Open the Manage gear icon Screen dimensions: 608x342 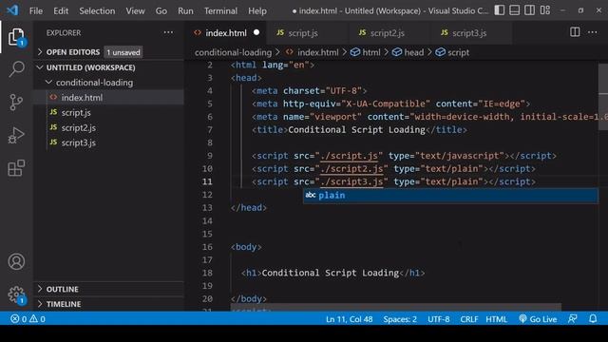click(x=16, y=295)
